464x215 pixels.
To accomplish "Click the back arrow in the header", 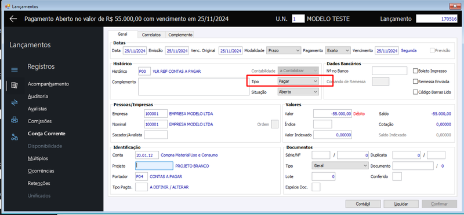I will (x=13, y=19).
